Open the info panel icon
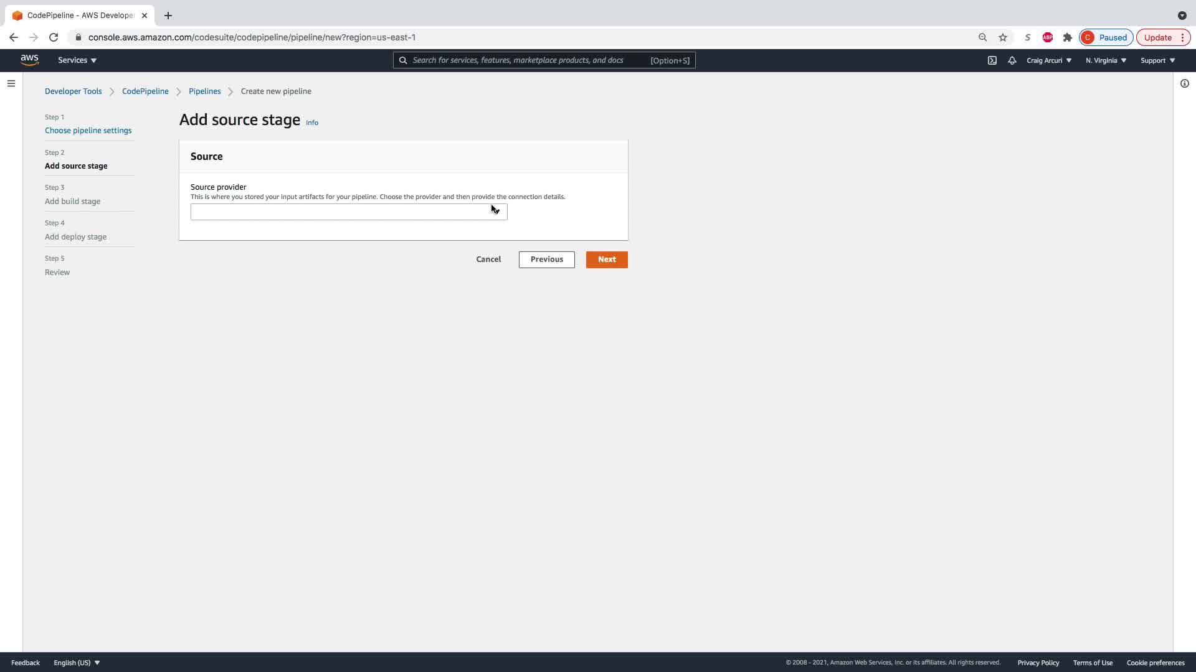This screenshot has width=1196, height=672. coord(1184,83)
